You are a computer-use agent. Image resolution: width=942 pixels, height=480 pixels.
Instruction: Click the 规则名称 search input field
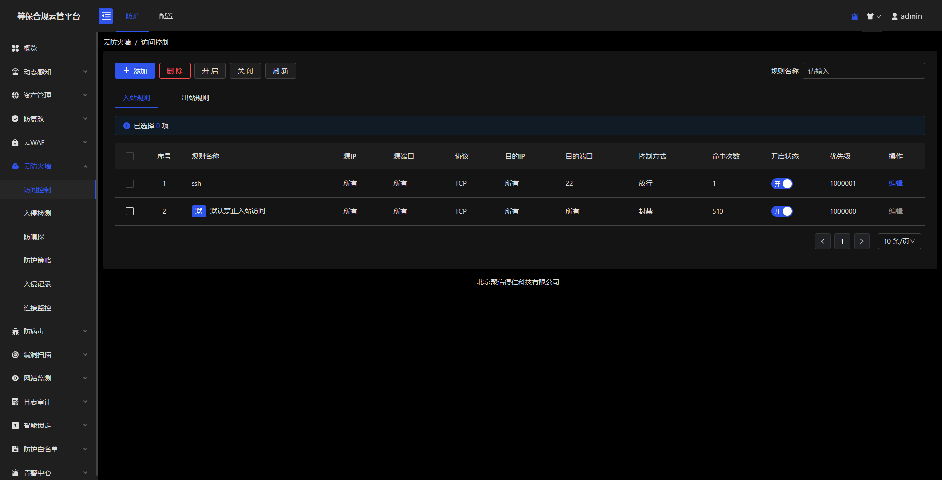(864, 71)
